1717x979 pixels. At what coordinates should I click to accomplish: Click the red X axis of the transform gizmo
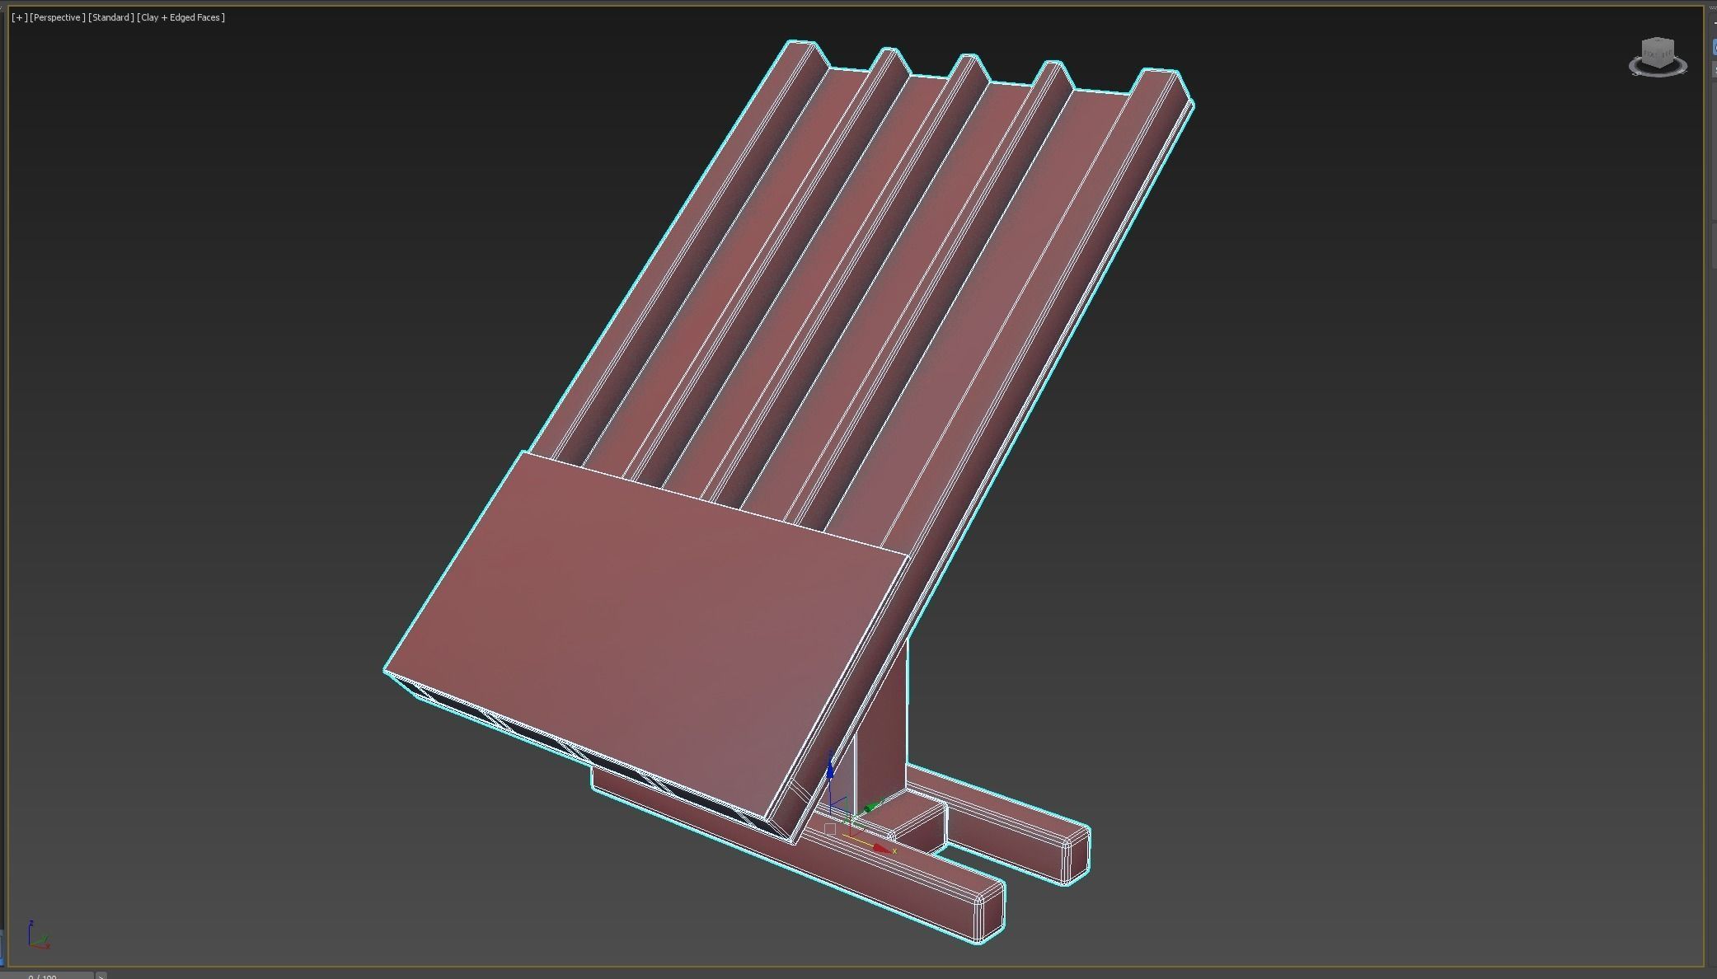tap(880, 847)
